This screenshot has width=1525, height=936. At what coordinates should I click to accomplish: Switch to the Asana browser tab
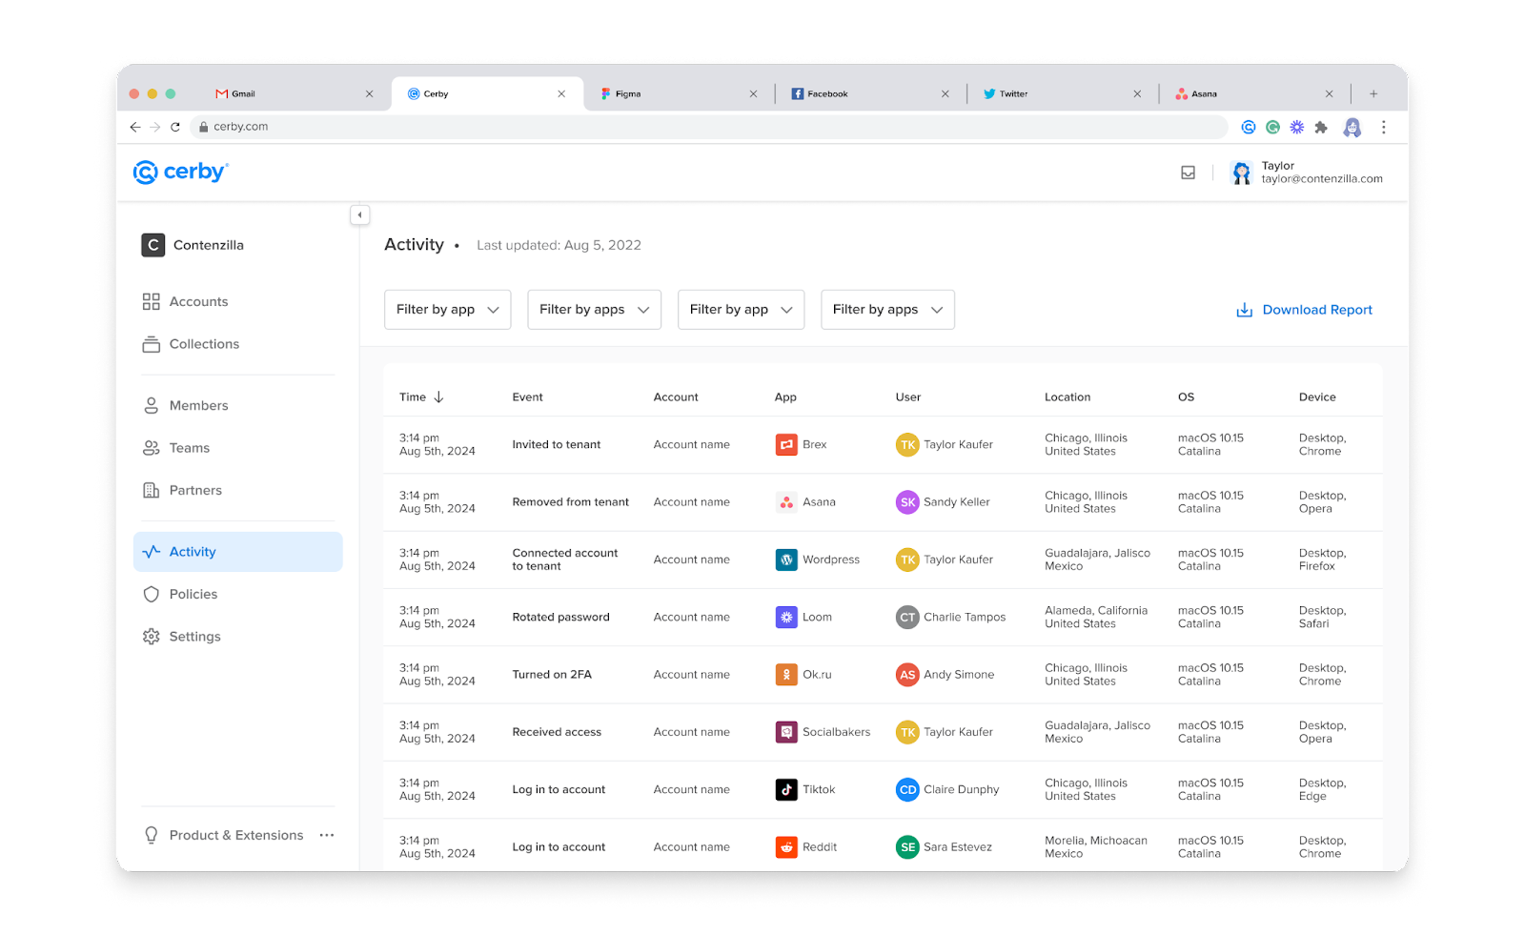(1254, 93)
